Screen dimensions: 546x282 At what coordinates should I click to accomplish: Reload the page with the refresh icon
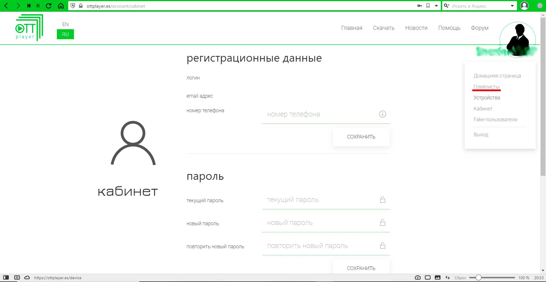point(49,6)
